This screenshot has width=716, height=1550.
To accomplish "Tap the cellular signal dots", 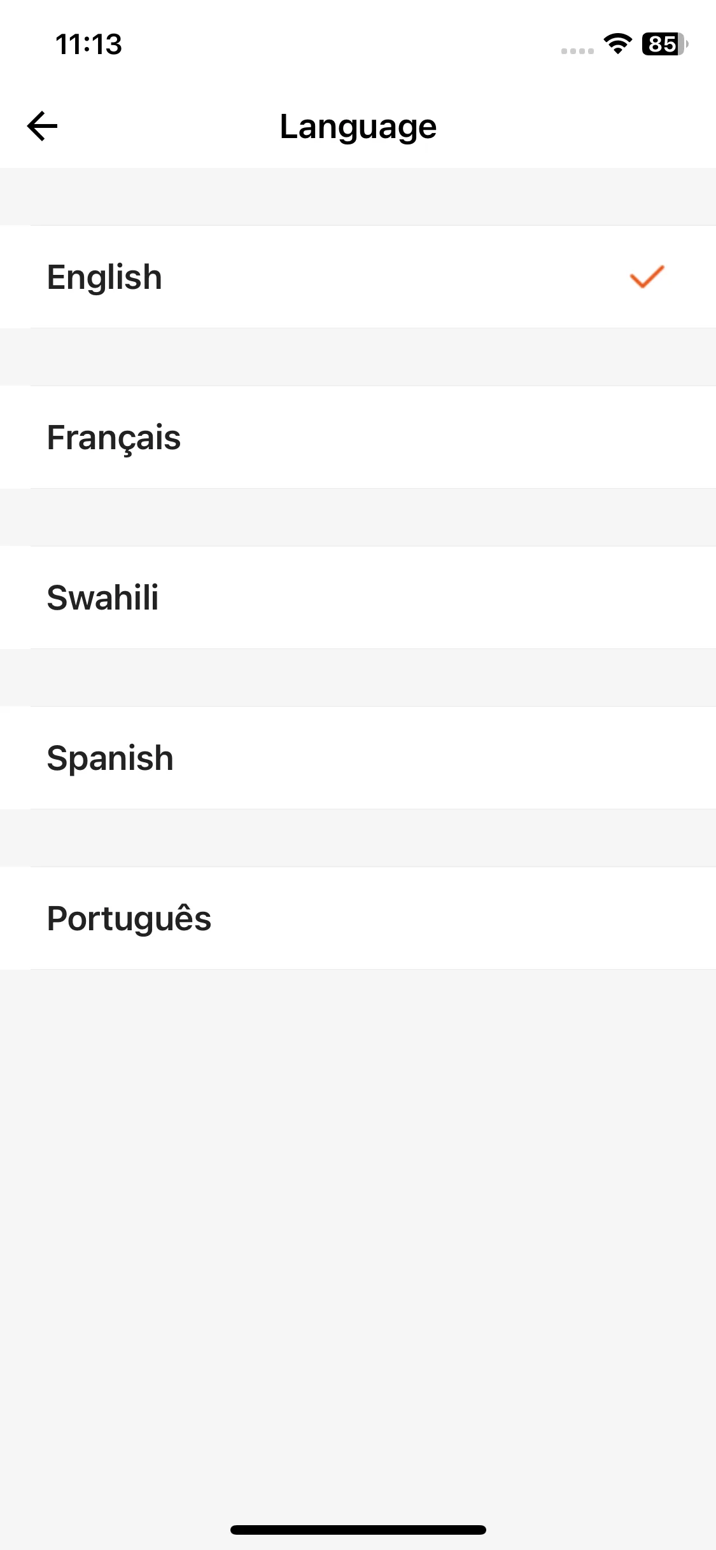I will (577, 51).
